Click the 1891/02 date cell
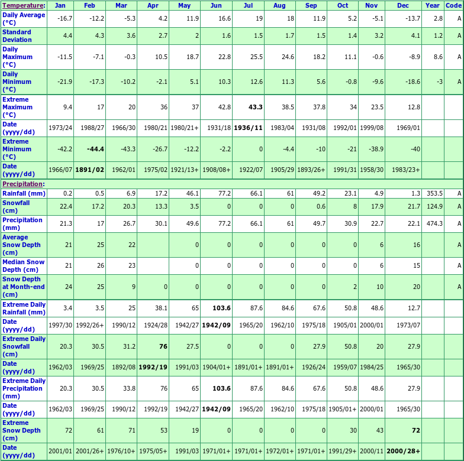 pos(89,170)
